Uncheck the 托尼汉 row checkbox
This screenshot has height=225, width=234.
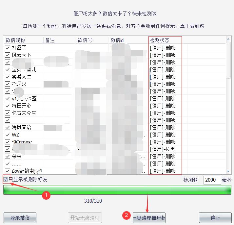pos(8,84)
